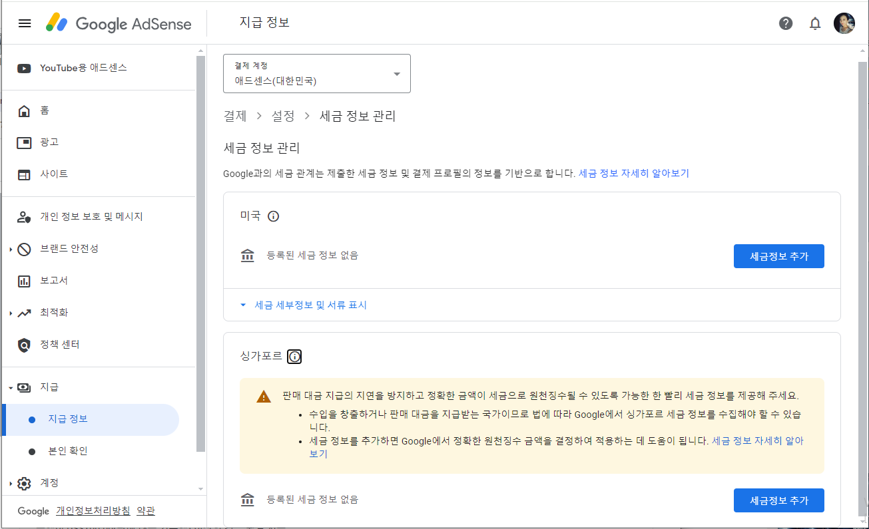Open the account profile avatar
Screen dimensions: 869x529
[844, 23]
